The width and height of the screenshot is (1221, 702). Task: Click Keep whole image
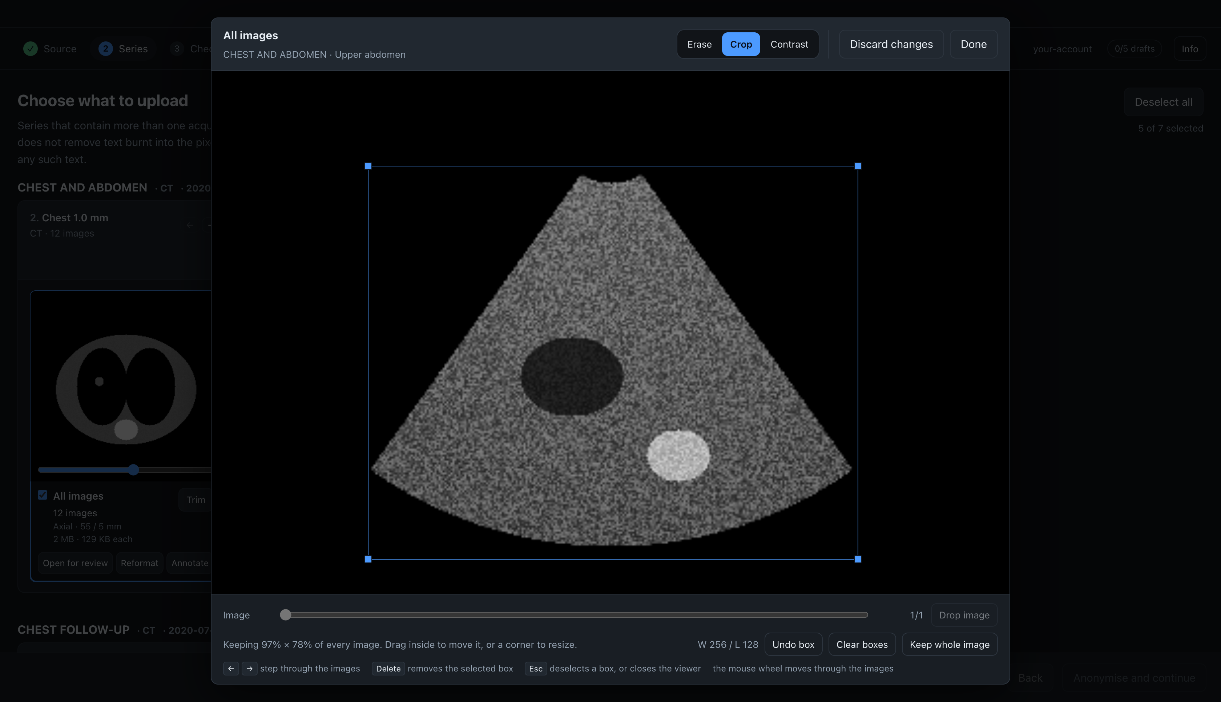949,644
